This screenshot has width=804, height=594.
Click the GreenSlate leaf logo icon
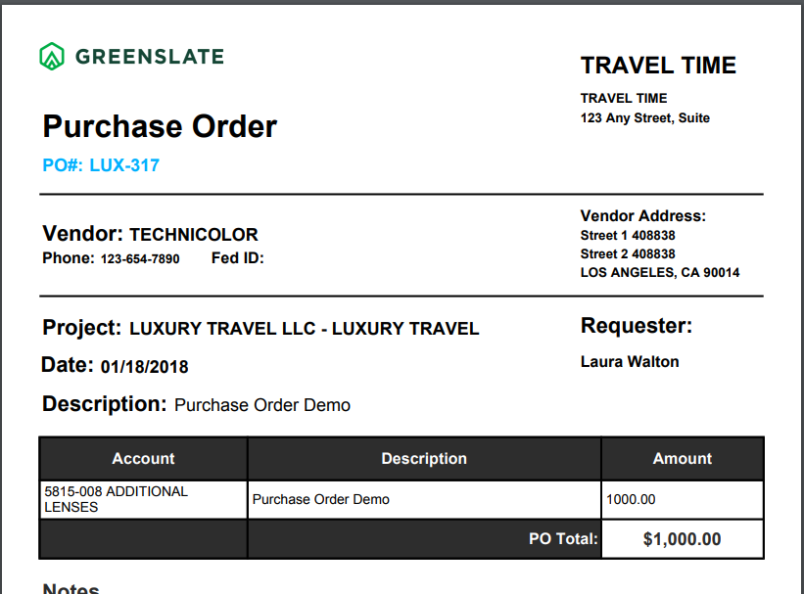pyautogui.click(x=52, y=56)
